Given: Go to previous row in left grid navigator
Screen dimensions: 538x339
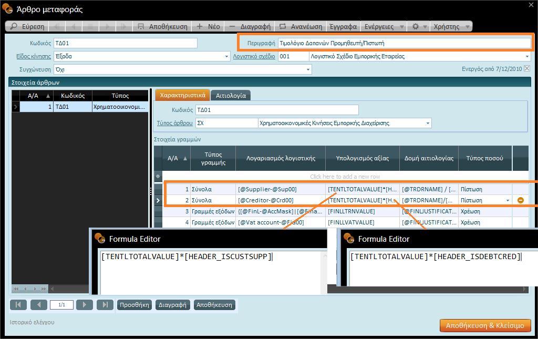Looking at the screenshot, I should pyautogui.click(x=25, y=289).
